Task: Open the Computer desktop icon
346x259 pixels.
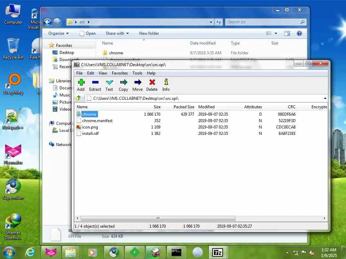Action: point(13,14)
